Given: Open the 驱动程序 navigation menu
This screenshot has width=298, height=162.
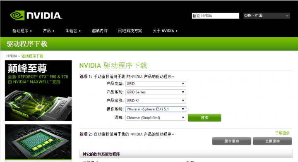Looking at the screenshot, I should coord(22,31).
